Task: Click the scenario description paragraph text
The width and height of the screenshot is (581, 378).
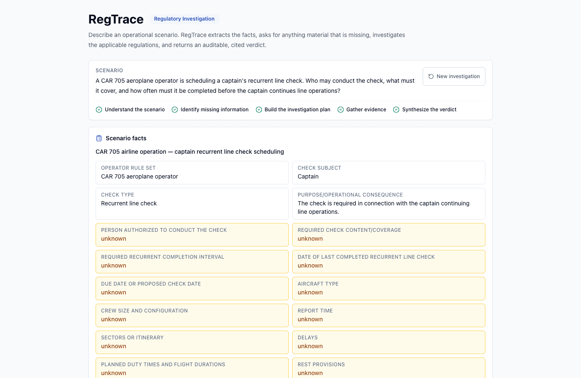Action: pos(255,86)
